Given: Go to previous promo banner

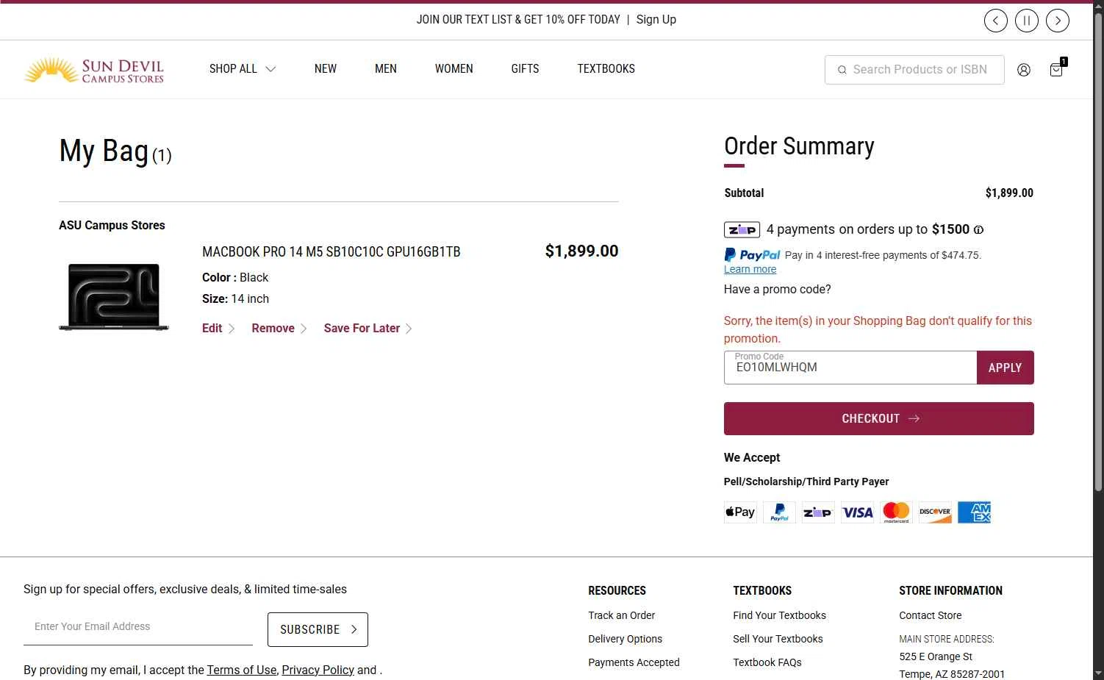Looking at the screenshot, I should [x=996, y=21].
